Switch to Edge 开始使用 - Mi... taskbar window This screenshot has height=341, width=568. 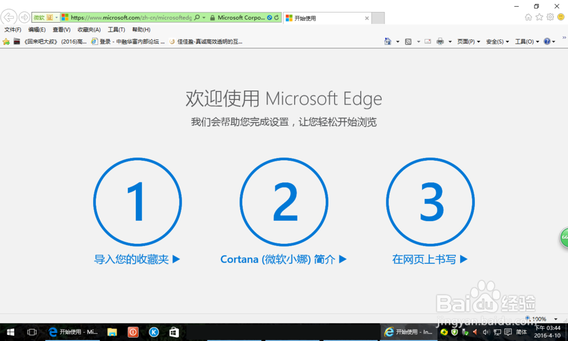[x=73, y=332]
